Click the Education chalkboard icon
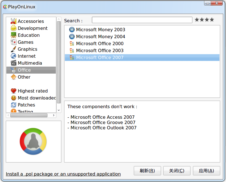 pyautogui.click(x=13, y=35)
